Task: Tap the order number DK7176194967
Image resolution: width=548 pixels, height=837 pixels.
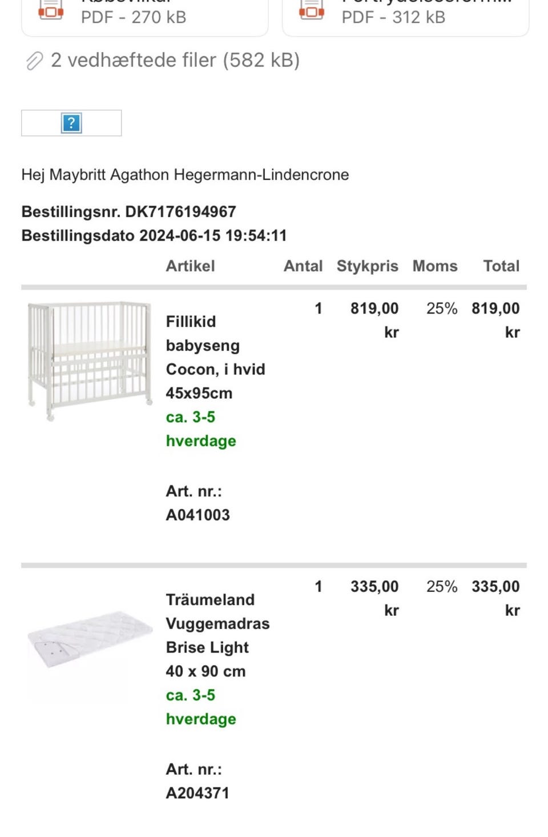Action: (180, 212)
